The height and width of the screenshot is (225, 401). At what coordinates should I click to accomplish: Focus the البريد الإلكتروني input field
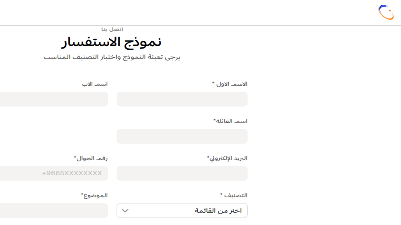[x=182, y=173]
